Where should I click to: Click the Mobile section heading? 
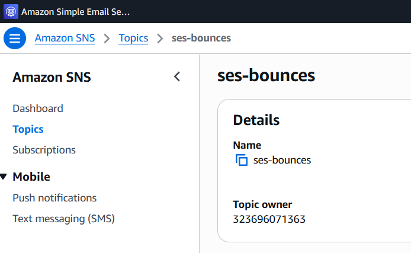31,177
